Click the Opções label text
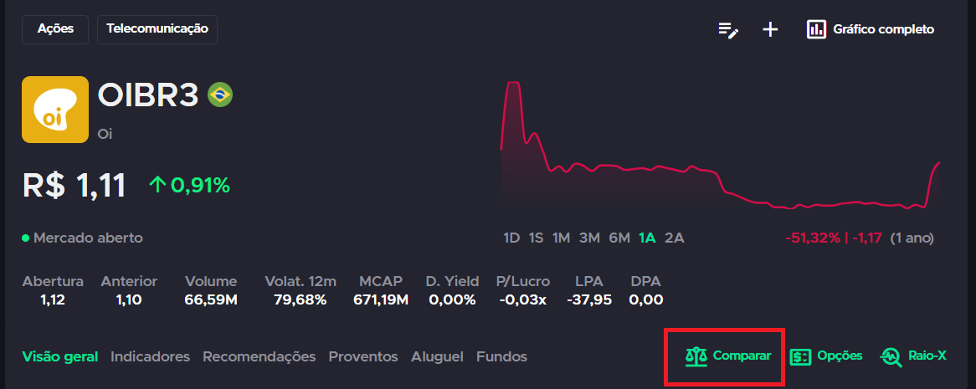This screenshot has height=389, width=976. (x=840, y=356)
